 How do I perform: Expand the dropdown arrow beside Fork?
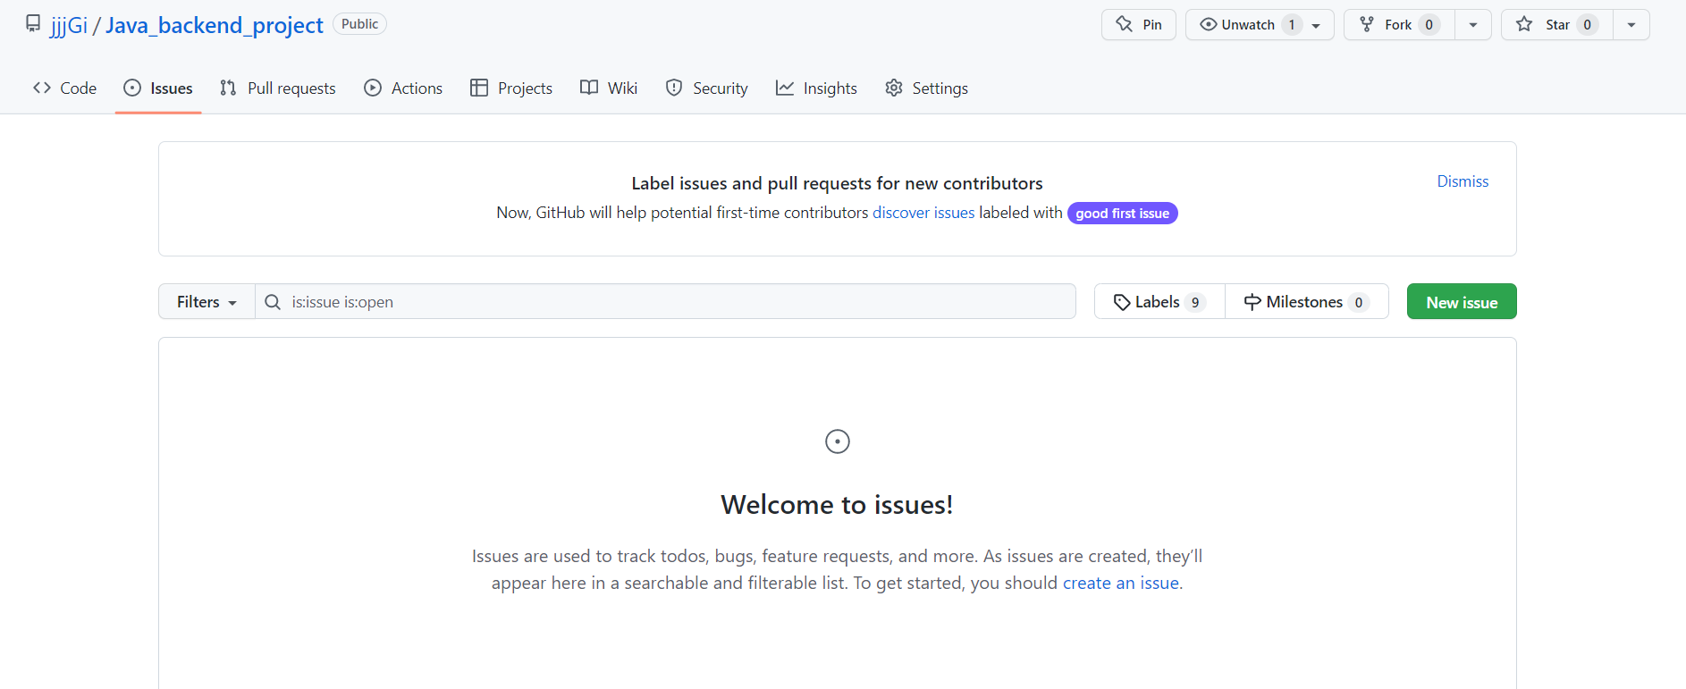tap(1473, 25)
